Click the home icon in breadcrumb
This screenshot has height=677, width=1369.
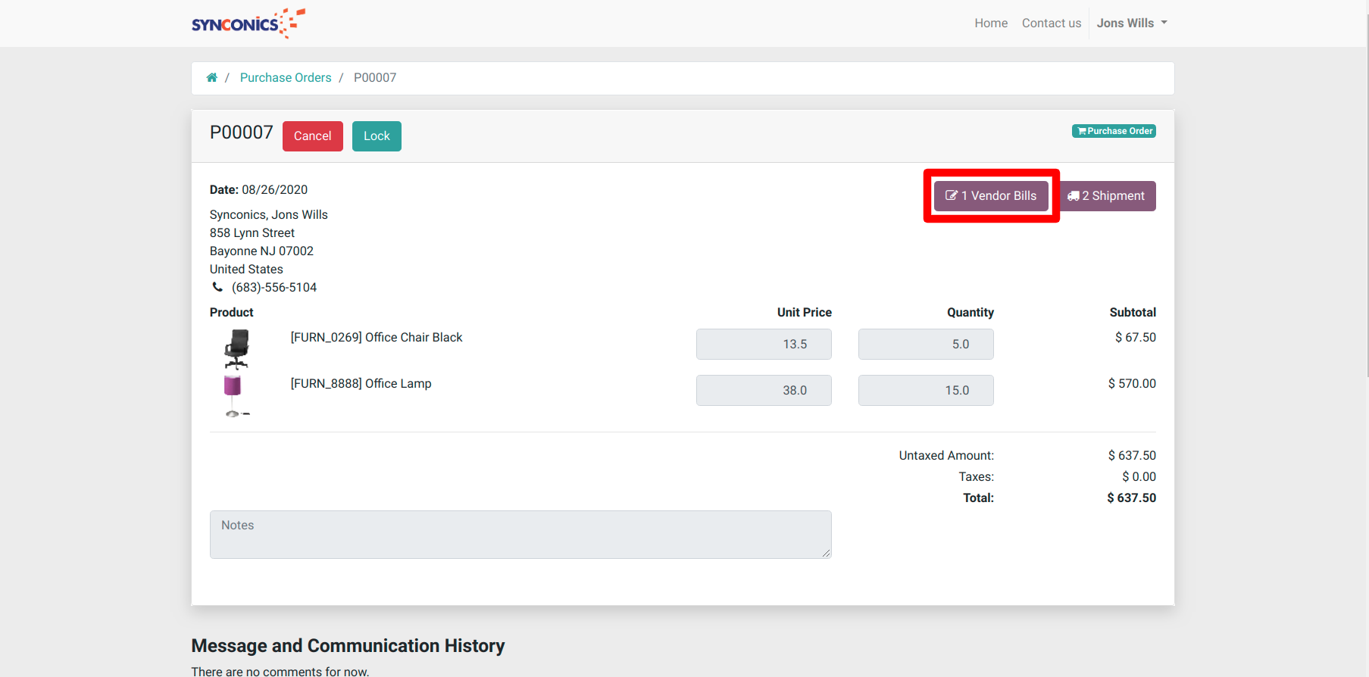click(212, 77)
